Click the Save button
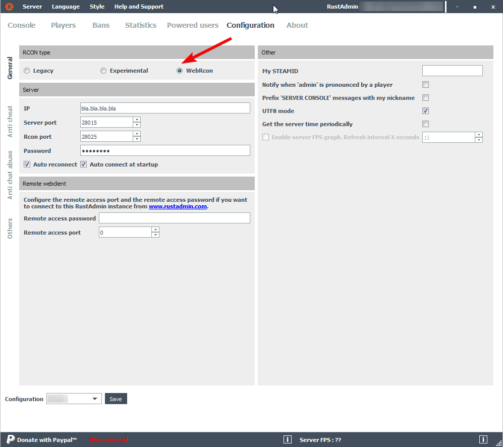This screenshot has width=503, height=447. [116, 399]
